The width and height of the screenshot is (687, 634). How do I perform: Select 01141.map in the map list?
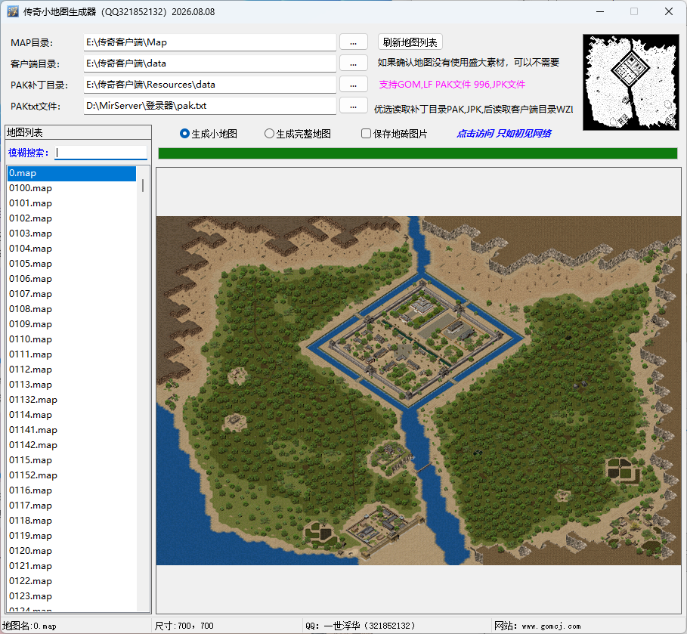click(72, 430)
